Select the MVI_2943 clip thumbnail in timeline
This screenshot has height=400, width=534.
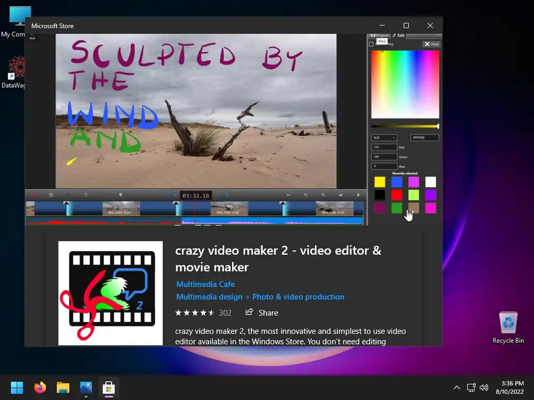[229, 208]
